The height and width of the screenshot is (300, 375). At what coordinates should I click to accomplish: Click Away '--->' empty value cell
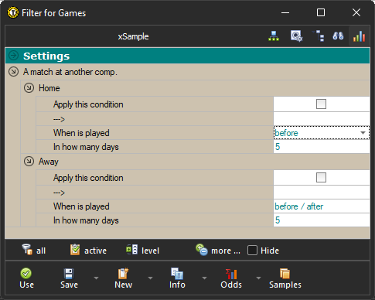(x=322, y=193)
